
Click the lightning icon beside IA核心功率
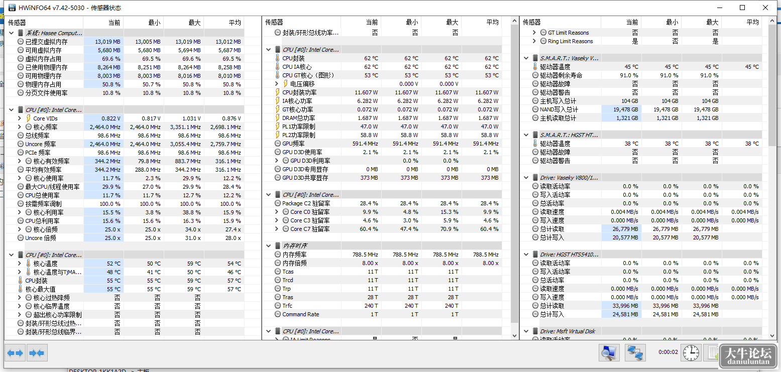pos(278,101)
